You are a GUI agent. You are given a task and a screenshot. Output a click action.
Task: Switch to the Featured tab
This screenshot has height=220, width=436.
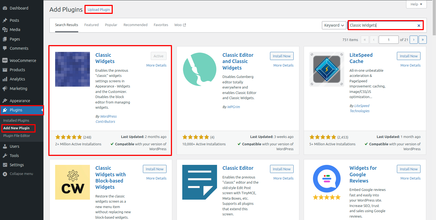91,25
